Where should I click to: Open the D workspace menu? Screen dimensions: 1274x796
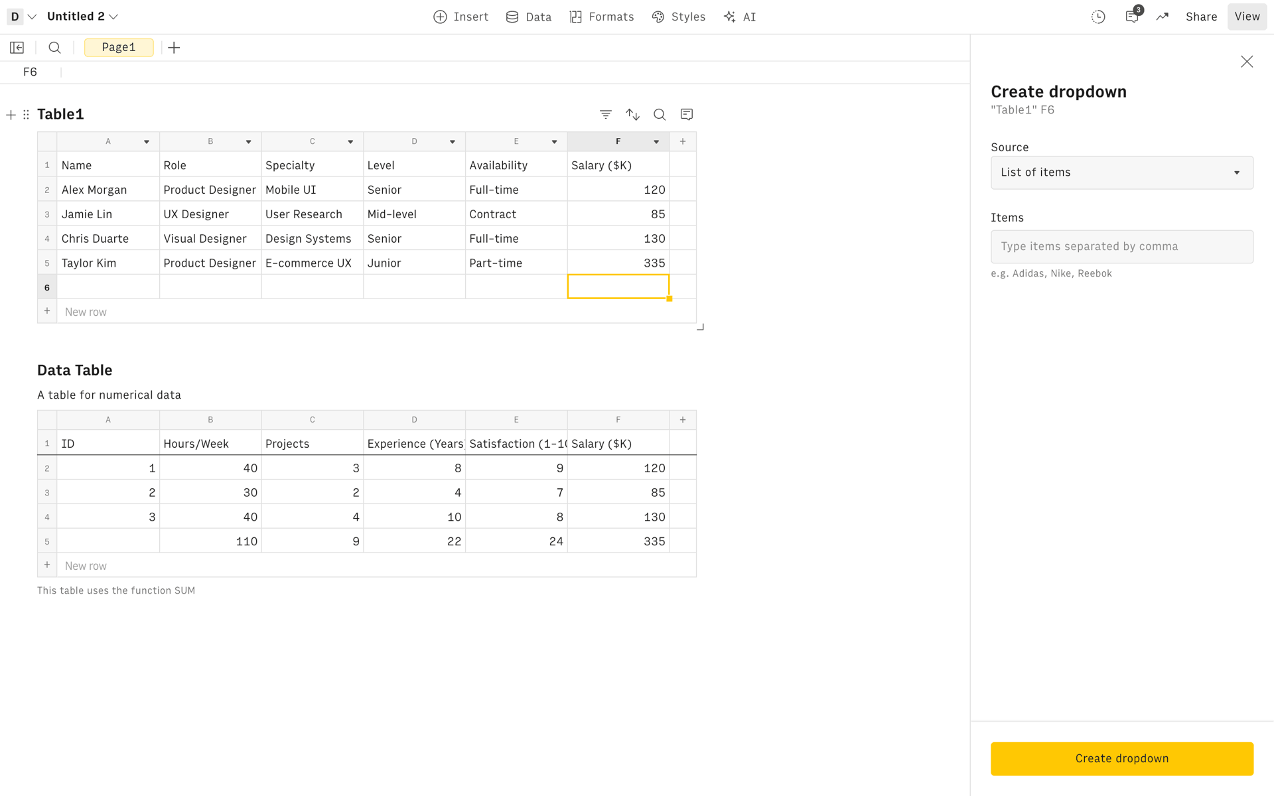point(21,17)
